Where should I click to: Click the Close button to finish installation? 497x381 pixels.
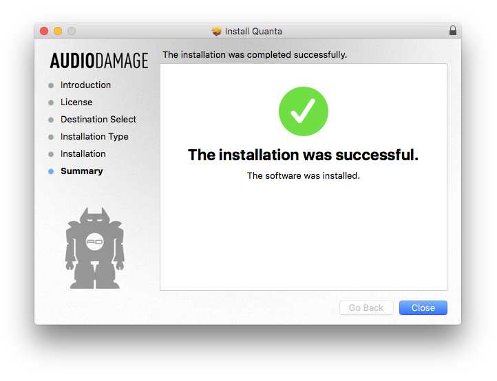pos(423,307)
